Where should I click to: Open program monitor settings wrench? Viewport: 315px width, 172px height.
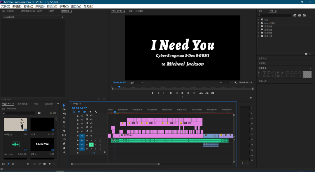(x=235, y=83)
